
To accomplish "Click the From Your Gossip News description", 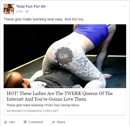I will [x=62, y=105].
